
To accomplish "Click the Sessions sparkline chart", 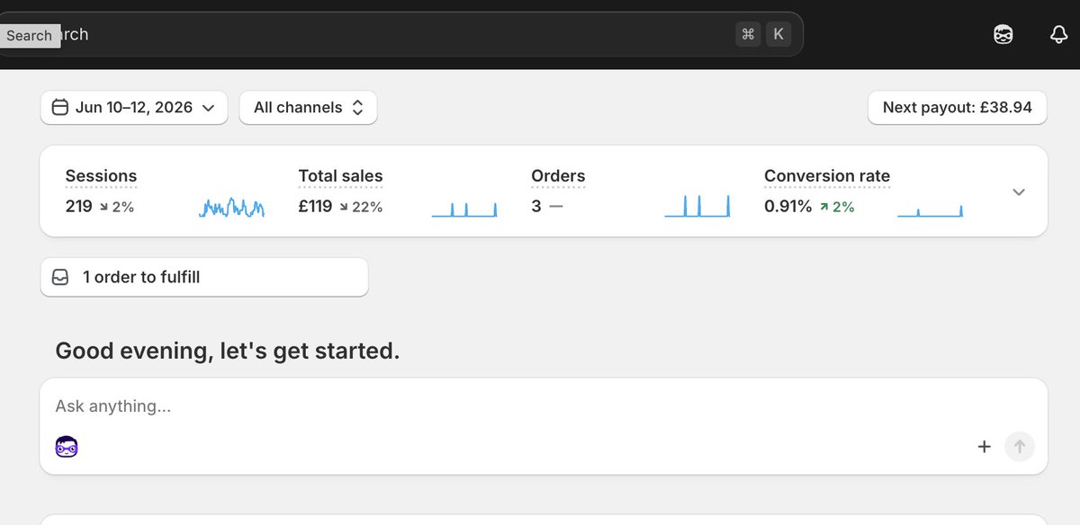I will [232, 208].
